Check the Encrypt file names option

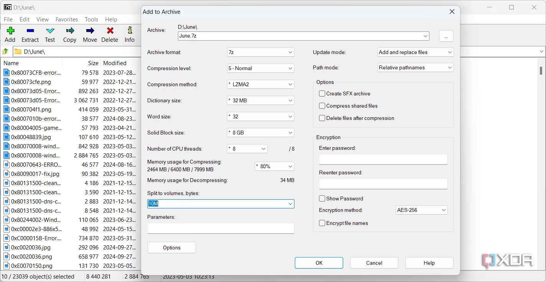322,223
